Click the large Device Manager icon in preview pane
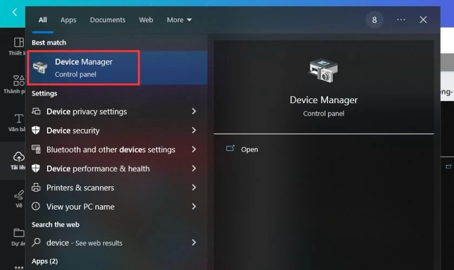Screen dimensions: 454x270 click(x=323, y=71)
